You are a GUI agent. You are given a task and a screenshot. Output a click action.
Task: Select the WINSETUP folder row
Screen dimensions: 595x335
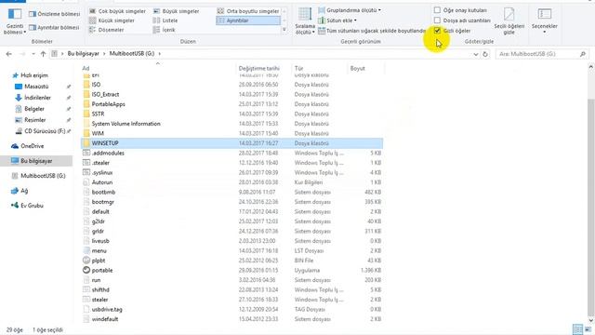231,143
